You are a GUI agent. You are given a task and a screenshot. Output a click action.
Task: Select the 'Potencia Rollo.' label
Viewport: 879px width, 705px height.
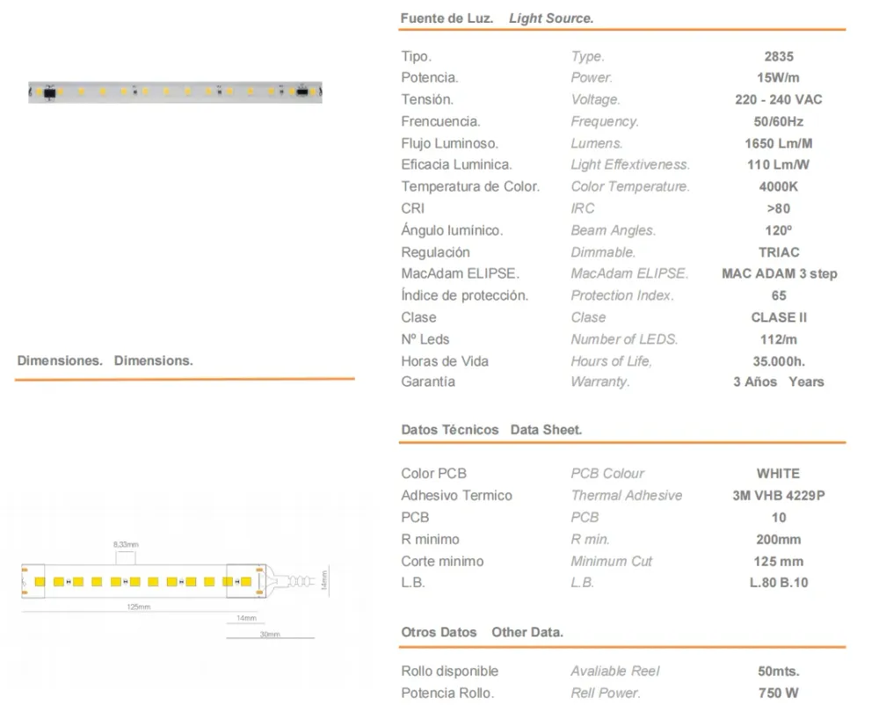(x=447, y=694)
